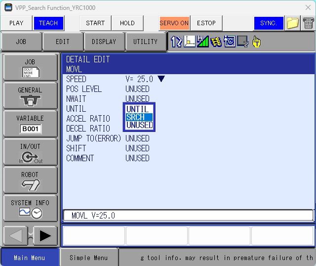Switch to PLAY mode
The width and height of the screenshot is (316, 266).
click(x=16, y=23)
